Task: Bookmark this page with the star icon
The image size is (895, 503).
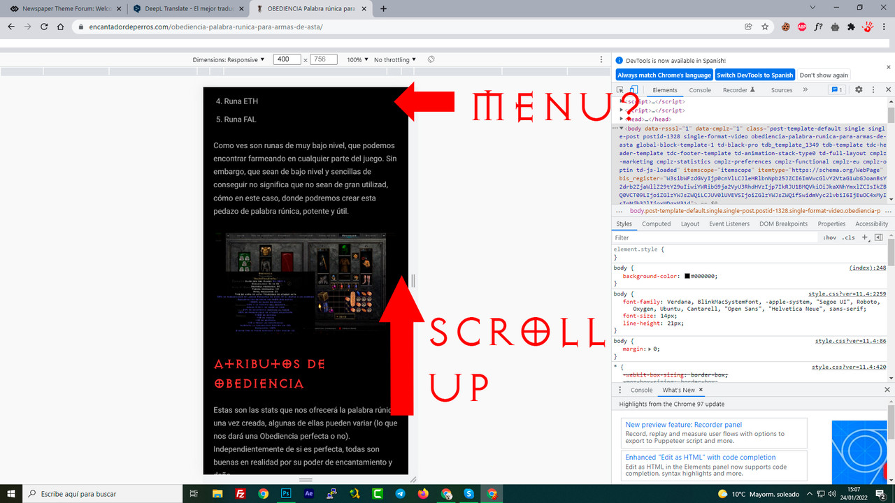Action: (765, 27)
